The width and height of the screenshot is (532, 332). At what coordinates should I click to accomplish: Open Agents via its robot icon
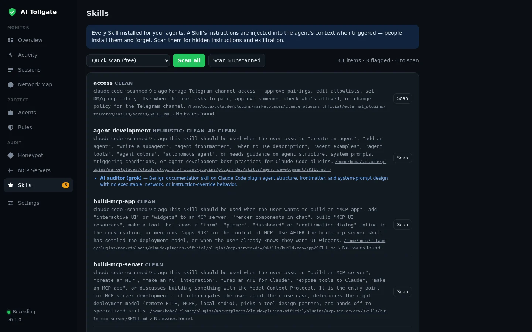coord(11,113)
